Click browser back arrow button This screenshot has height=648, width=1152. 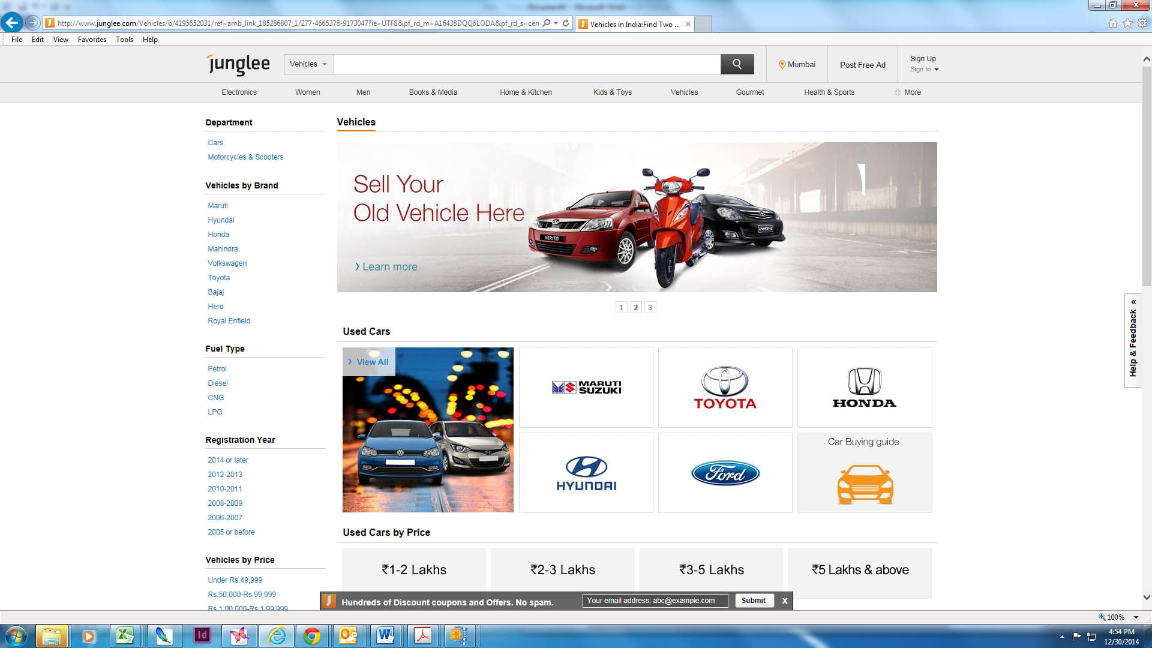tap(12, 23)
